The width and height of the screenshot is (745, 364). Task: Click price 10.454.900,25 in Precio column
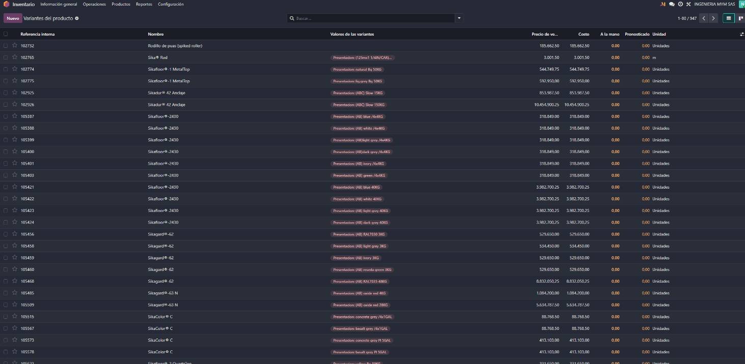[x=546, y=105]
